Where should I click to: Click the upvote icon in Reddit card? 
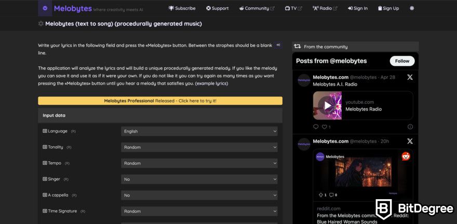pos(321,195)
